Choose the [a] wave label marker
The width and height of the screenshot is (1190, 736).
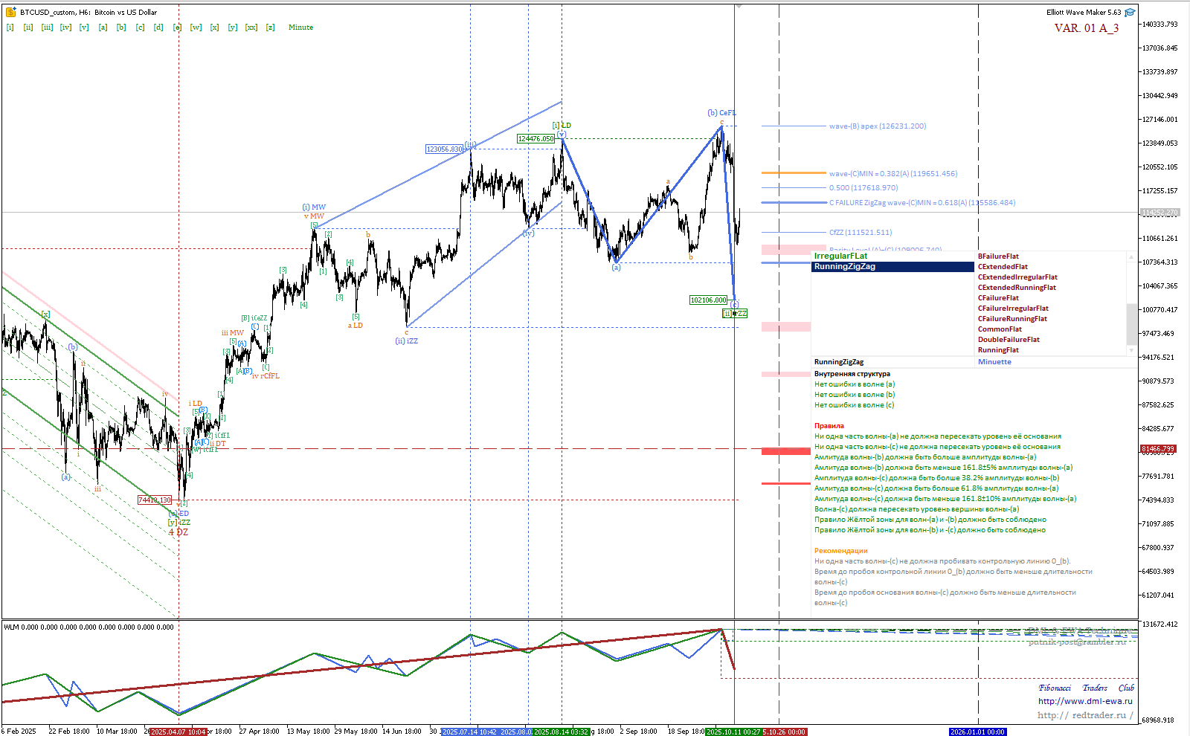pos(103,28)
